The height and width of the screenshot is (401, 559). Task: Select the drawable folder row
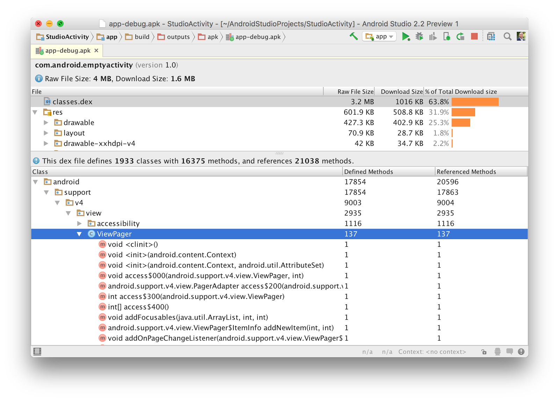coord(79,122)
